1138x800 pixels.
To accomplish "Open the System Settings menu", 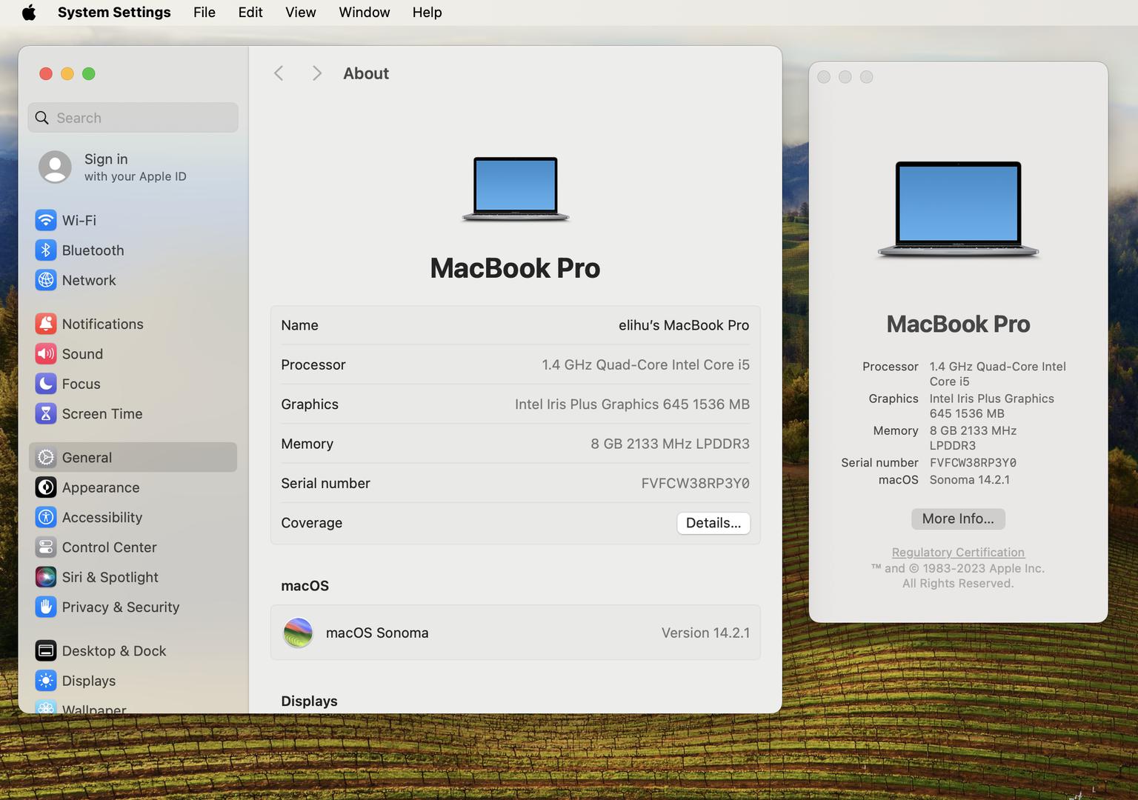I will point(114,13).
